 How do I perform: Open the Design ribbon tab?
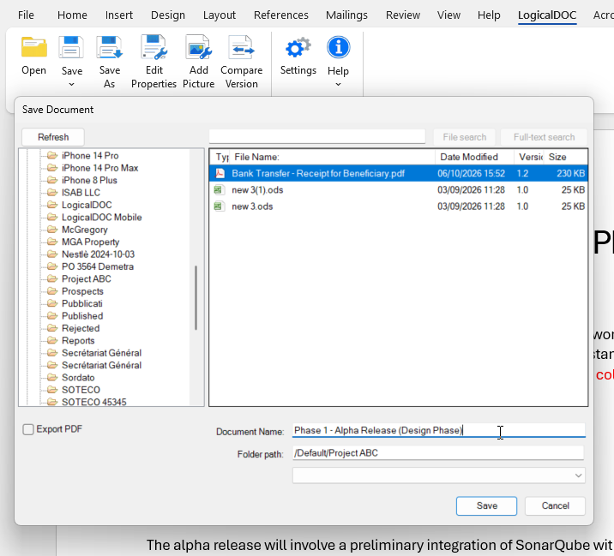[168, 15]
